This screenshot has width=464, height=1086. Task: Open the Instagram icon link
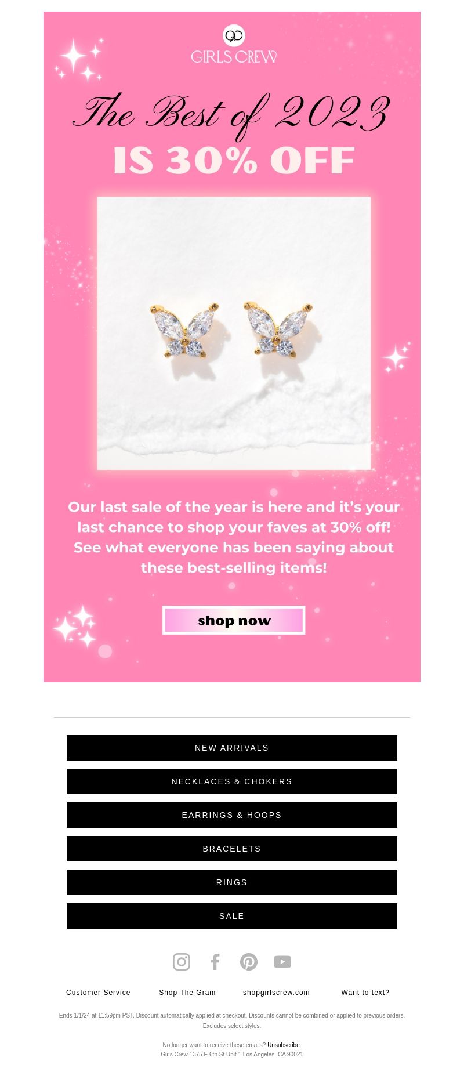pos(182,962)
